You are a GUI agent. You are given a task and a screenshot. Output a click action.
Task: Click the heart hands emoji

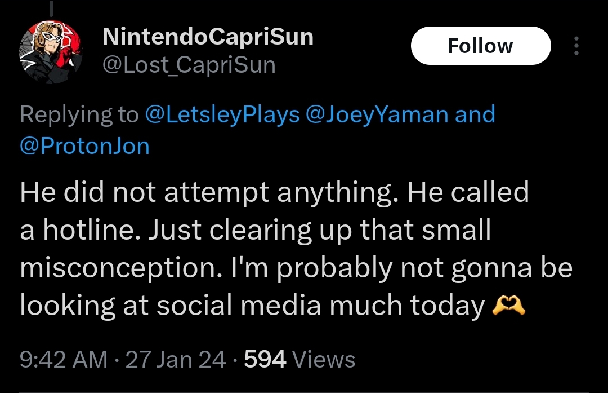tap(508, 306)
